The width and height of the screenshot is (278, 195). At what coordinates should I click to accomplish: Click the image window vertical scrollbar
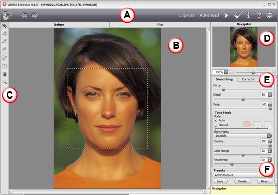tap(208, 109)
